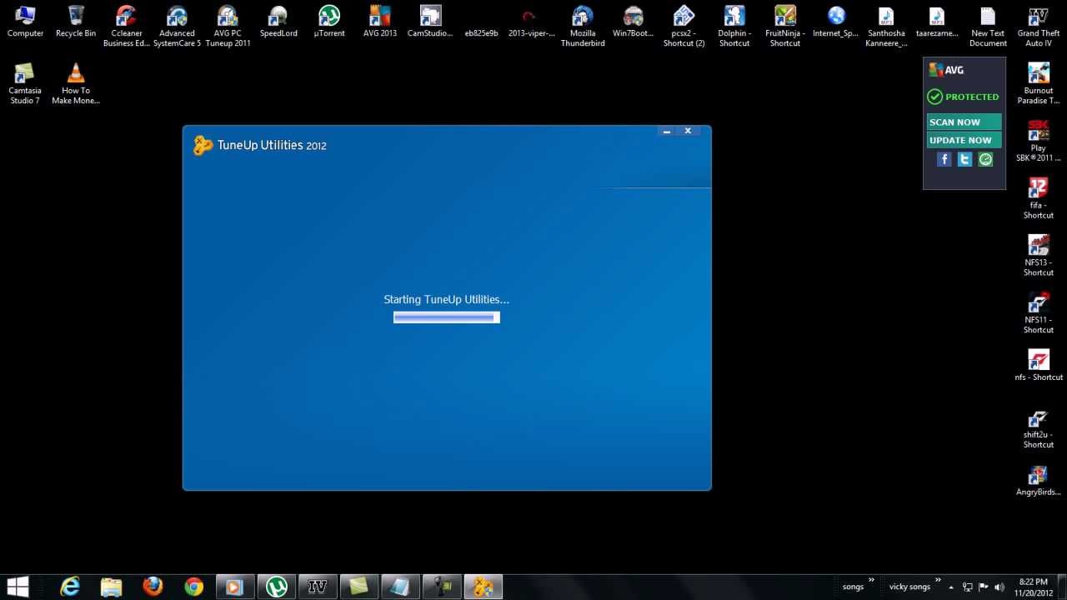Open the Action Center flag tray icon

coord(984,587)
